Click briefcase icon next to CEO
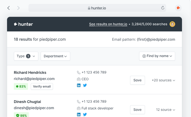Viewport: 191px width, 117px height. 79,79
